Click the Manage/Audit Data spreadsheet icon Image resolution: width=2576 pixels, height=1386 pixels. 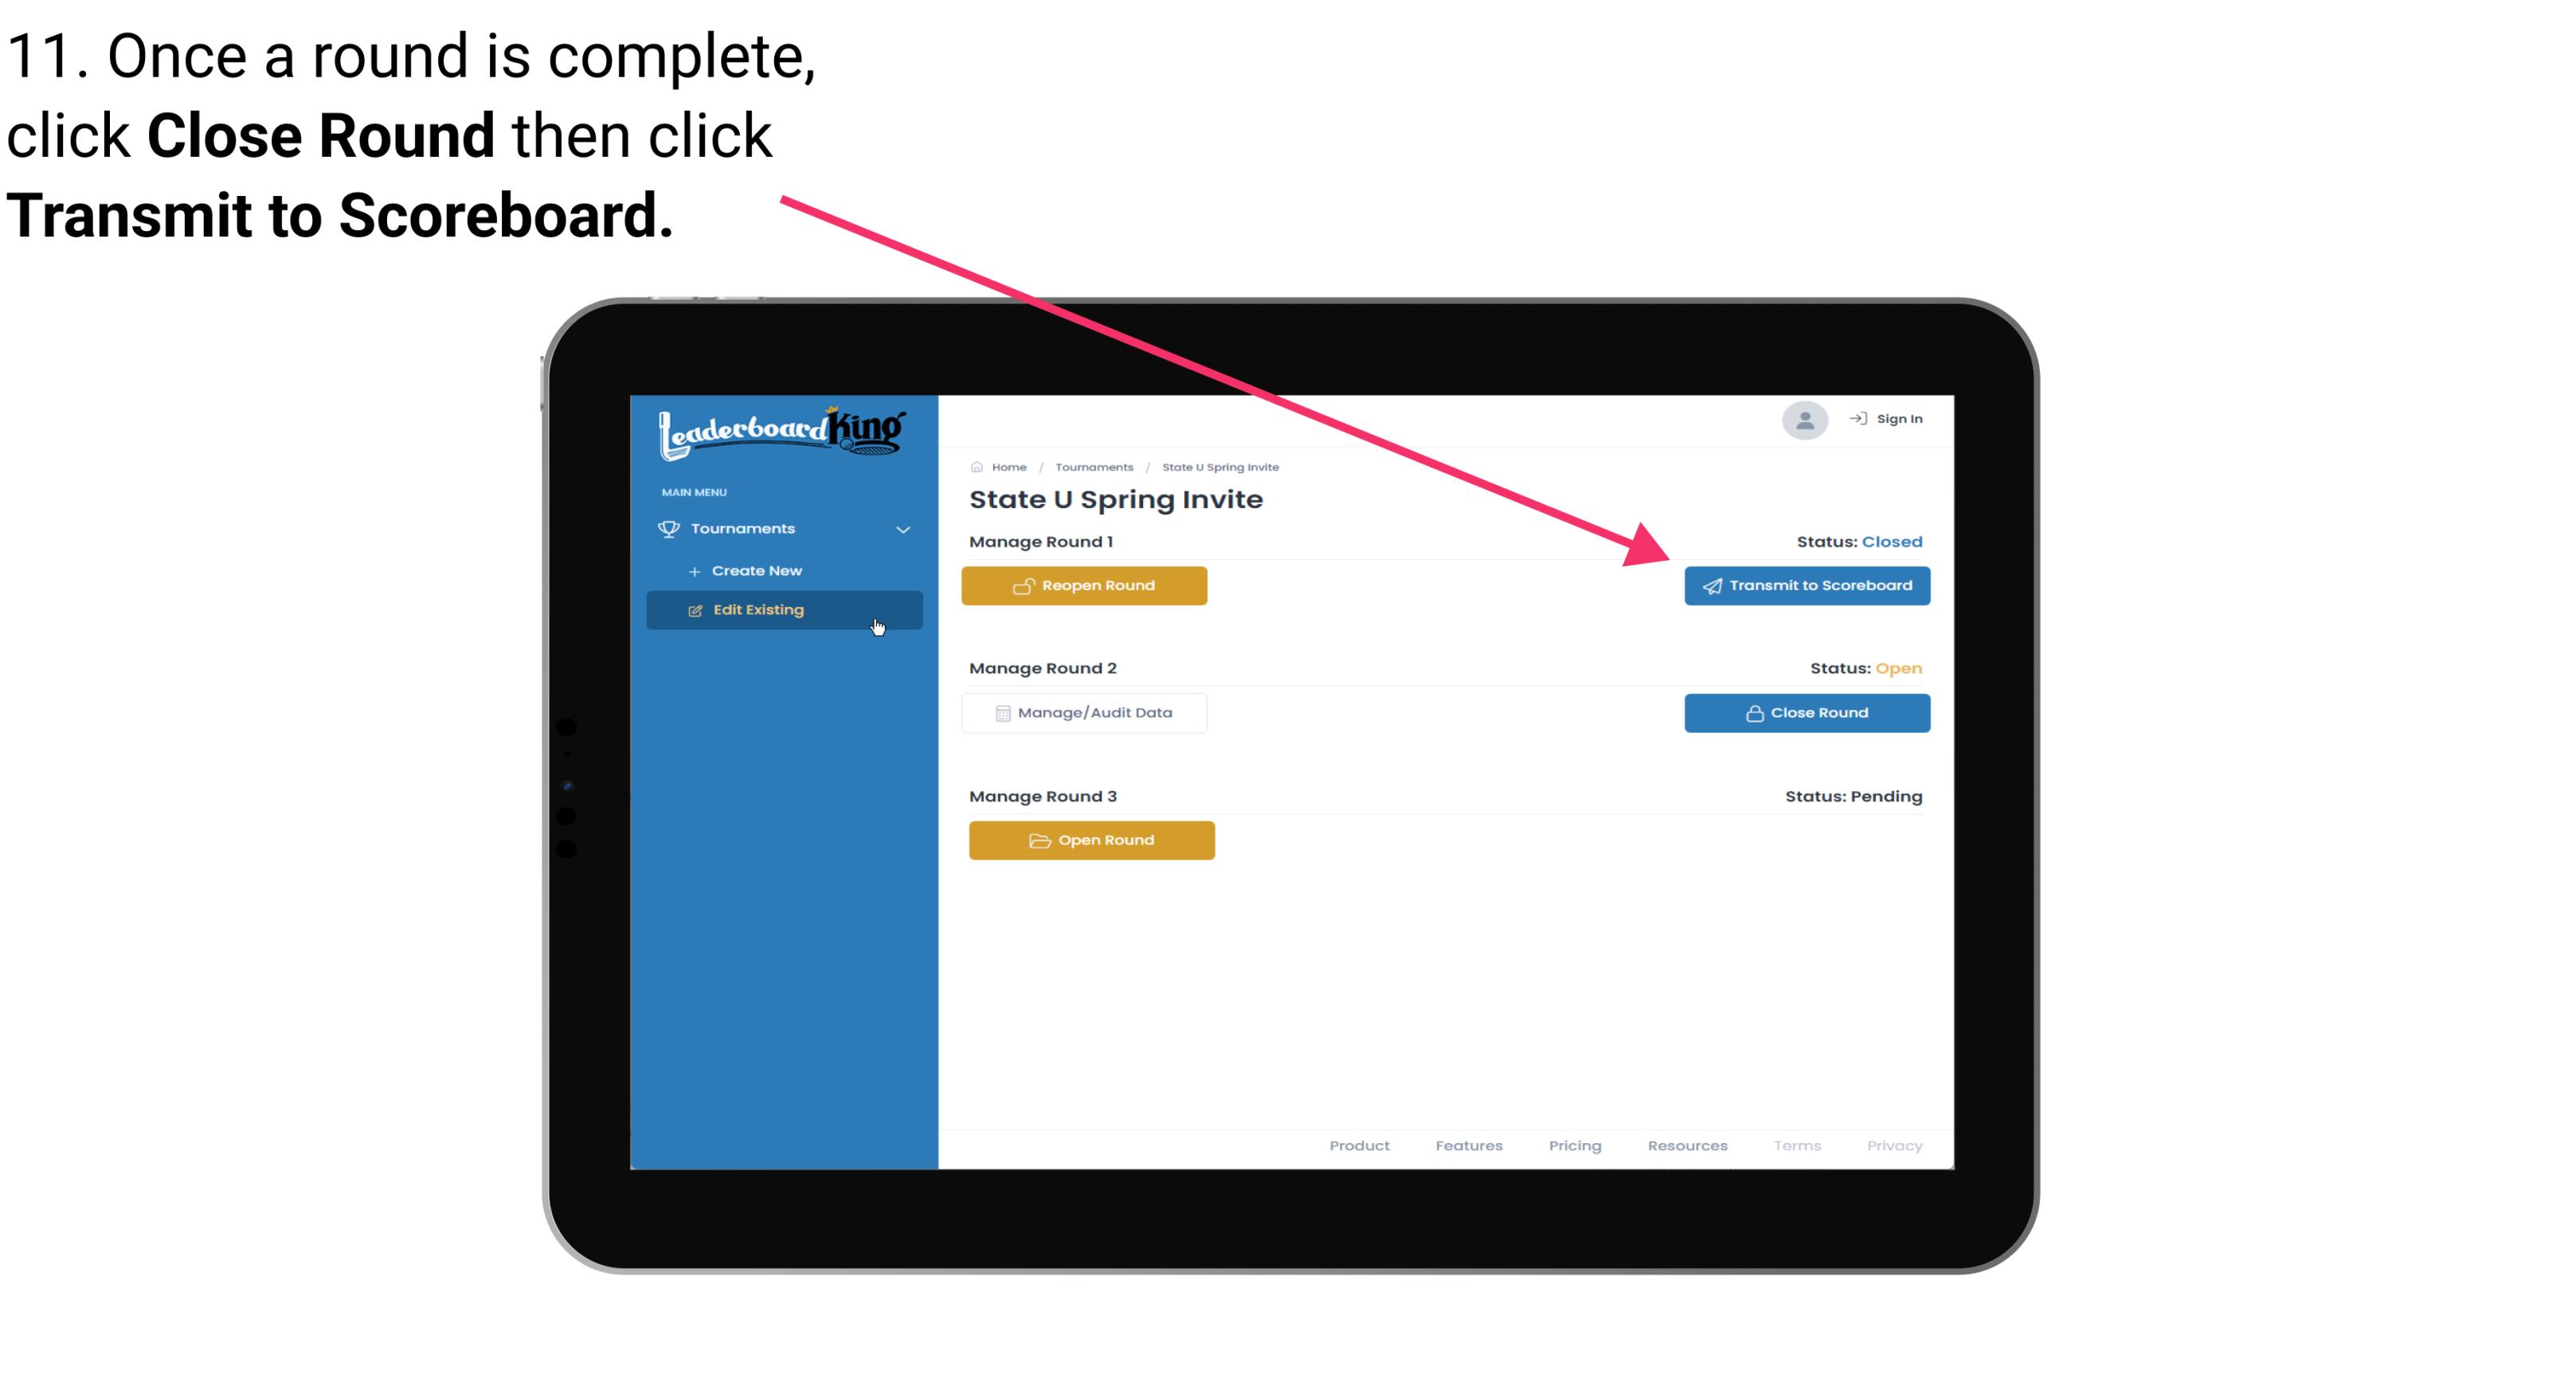click(x=1000, y=712)
